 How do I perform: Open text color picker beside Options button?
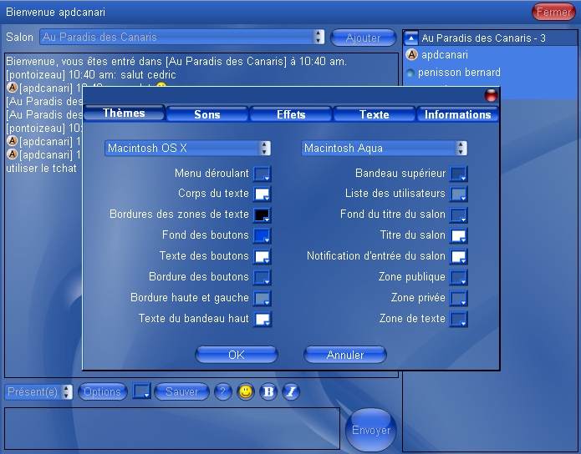coord(142,391)
